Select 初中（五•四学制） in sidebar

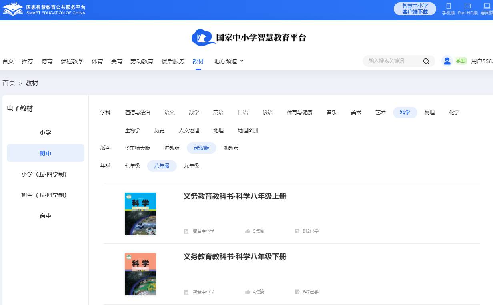point(46,195)
